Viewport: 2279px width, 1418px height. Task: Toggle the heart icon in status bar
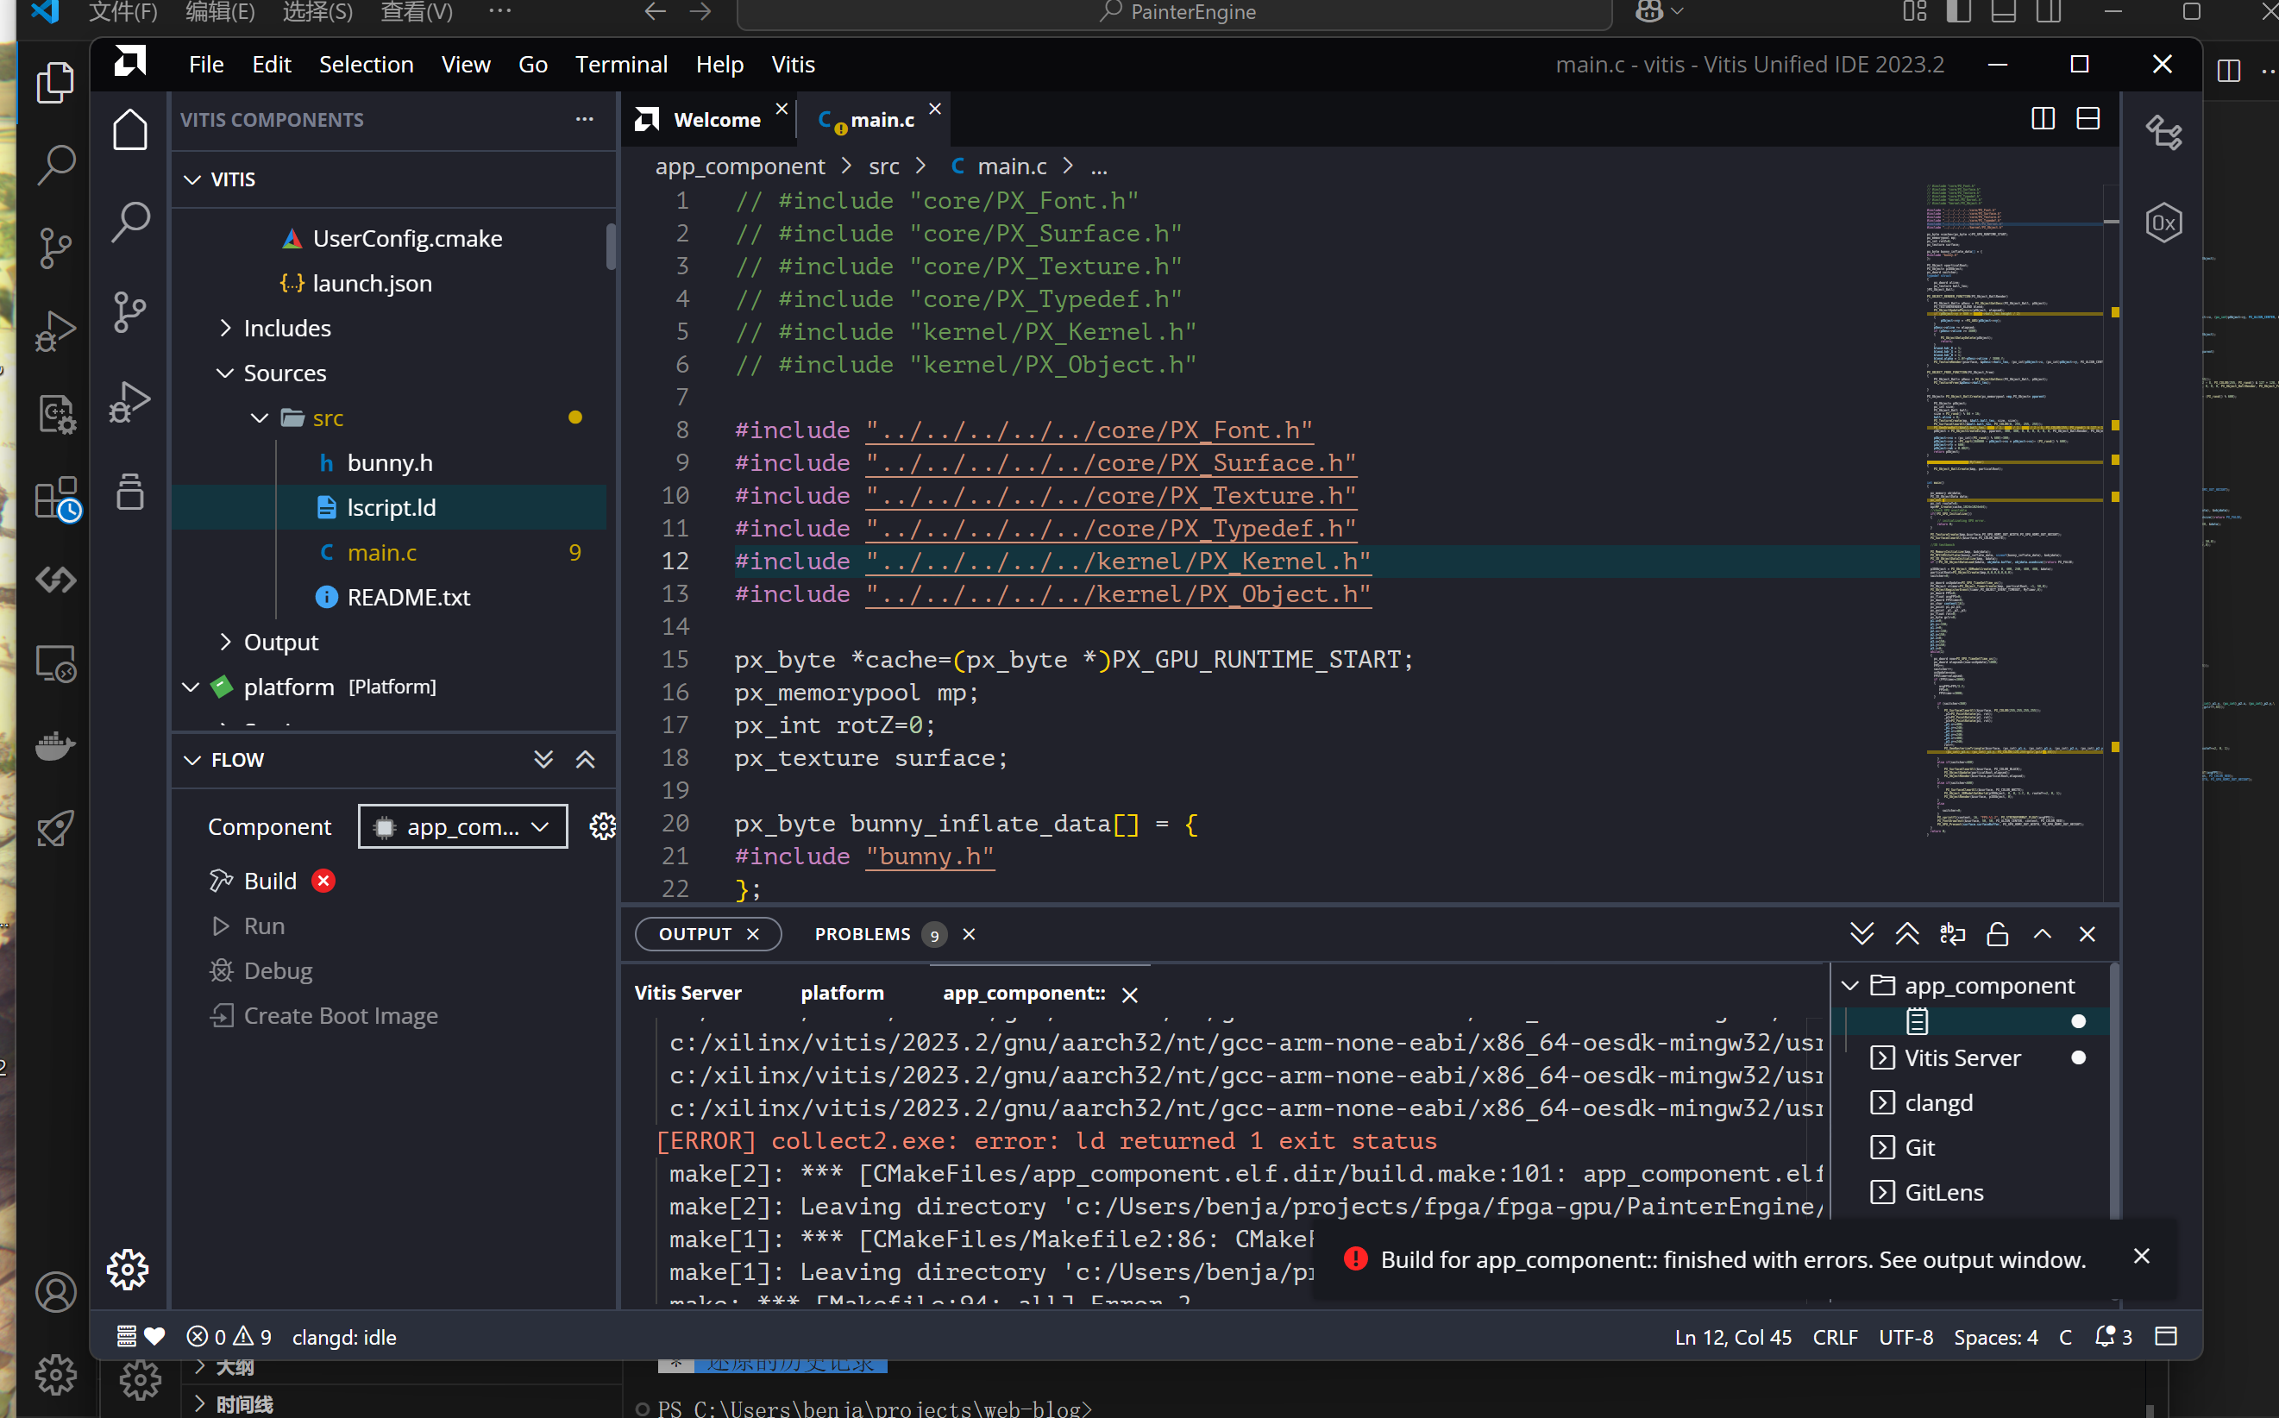tap(154, 1336)
